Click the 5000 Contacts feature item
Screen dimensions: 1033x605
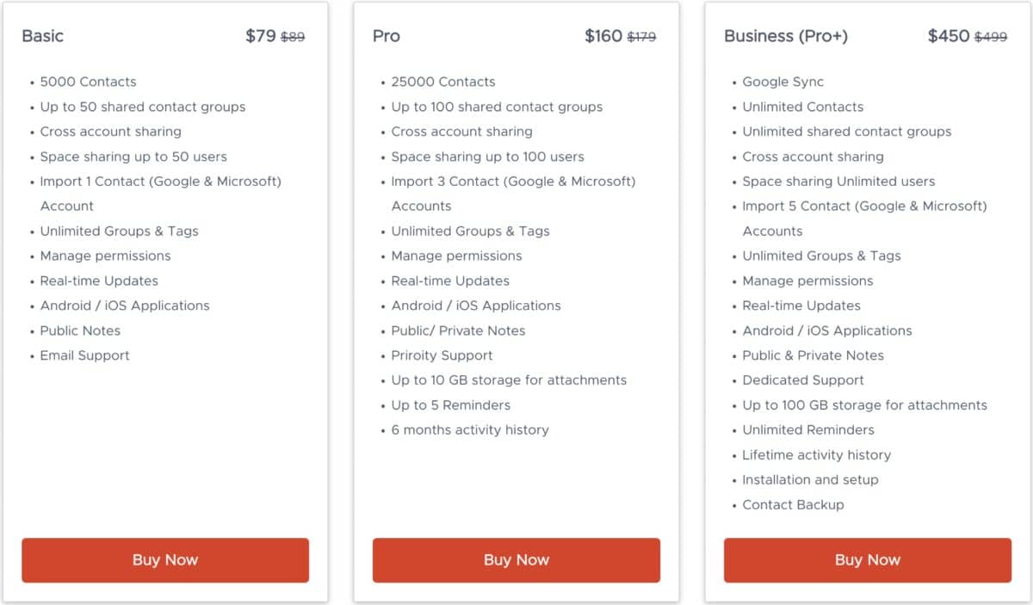point(88,82)
